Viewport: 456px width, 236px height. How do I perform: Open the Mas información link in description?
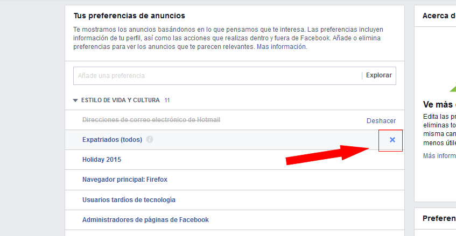coord(281,47)
